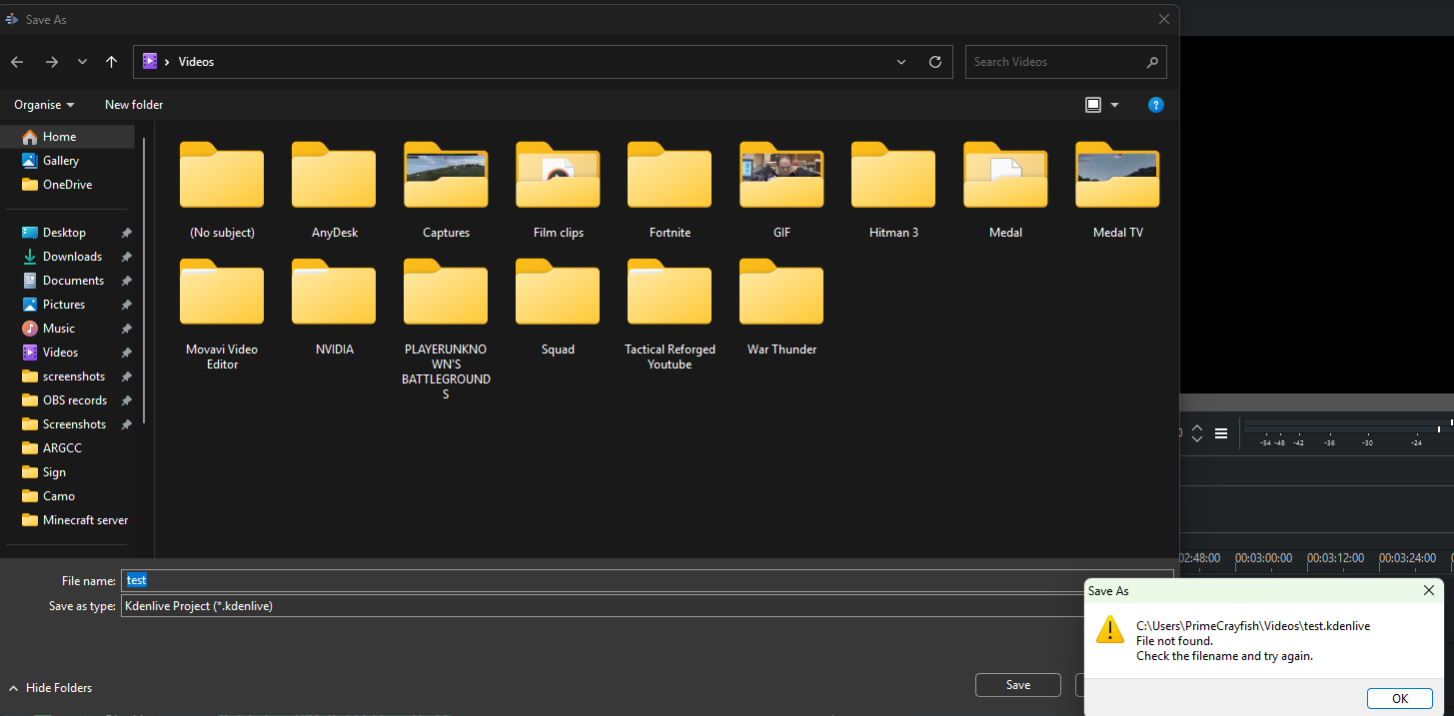1454x716 pixels.
Task: Open the Help question mark icon
Action: click(x=1155, y=105)
